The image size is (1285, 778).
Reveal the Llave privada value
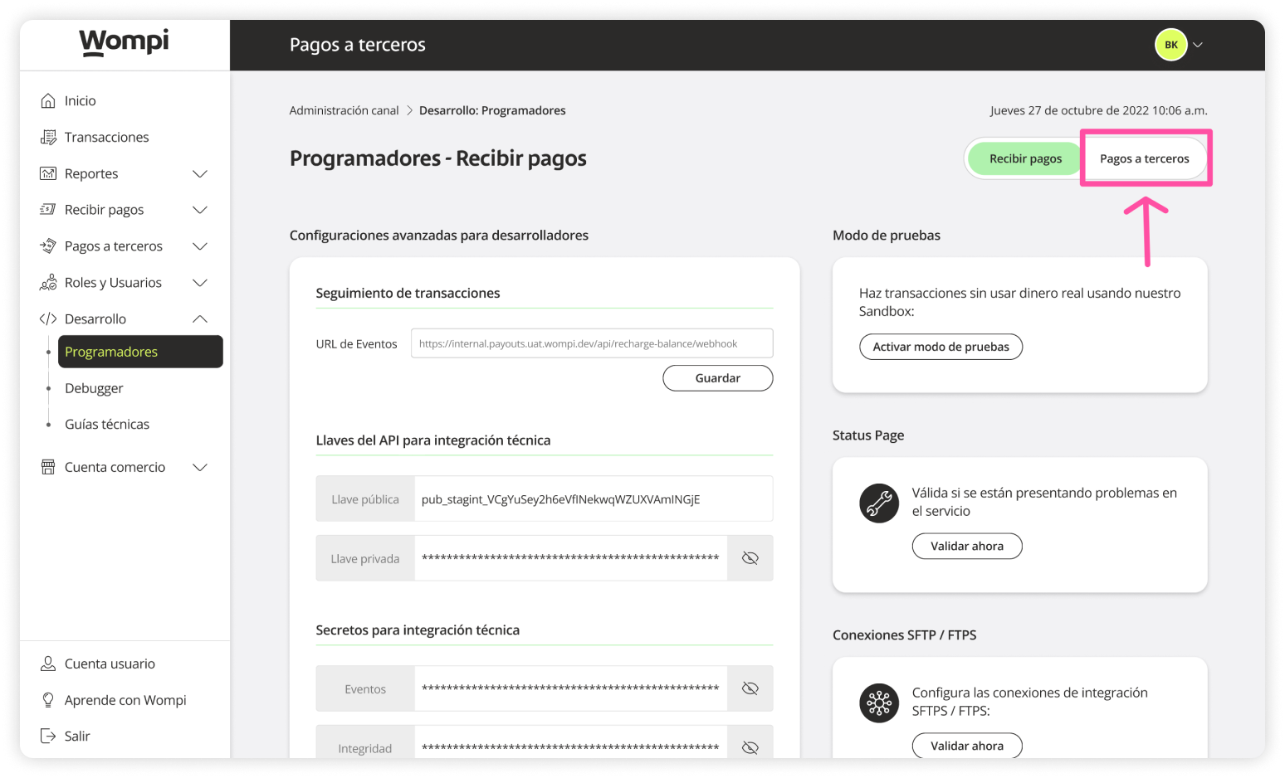click(x=750, y=558)
